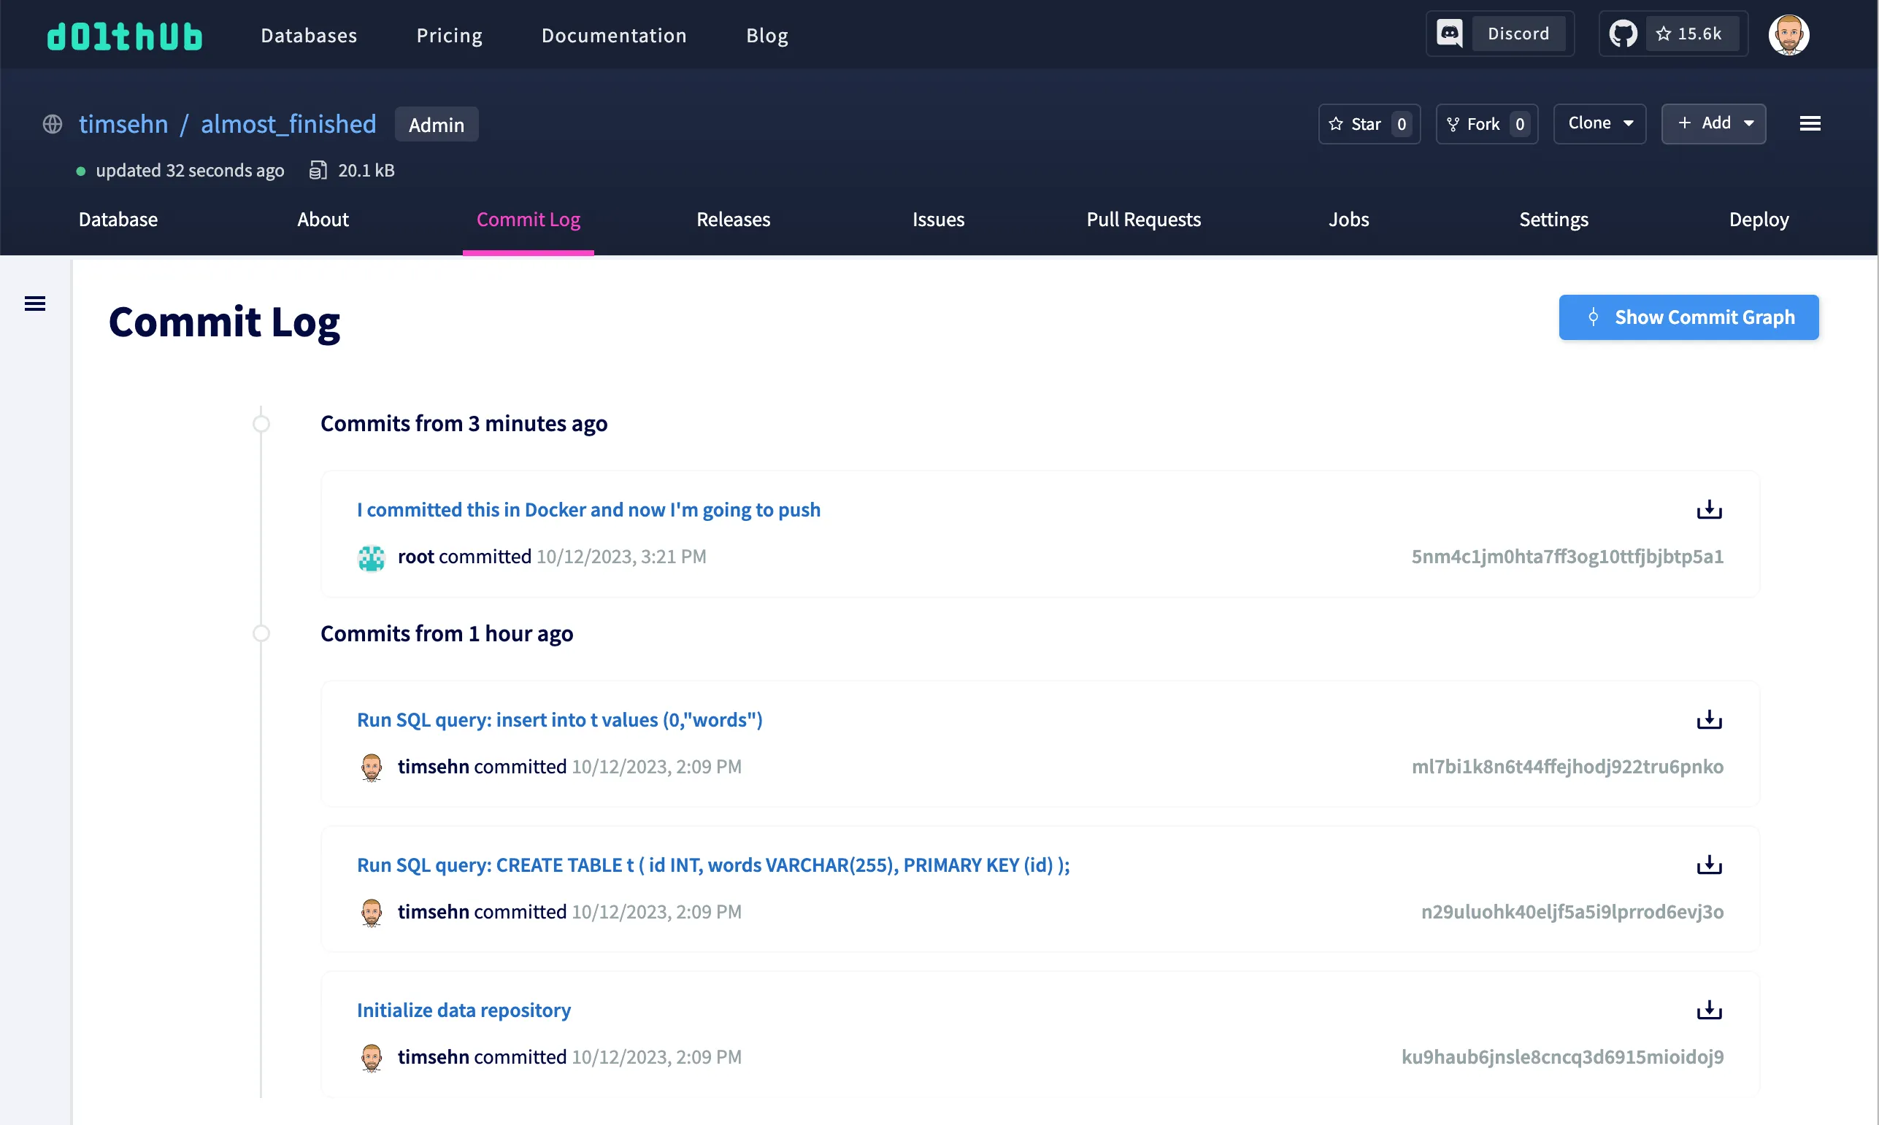This screenshot has width=1879, height=1125.
Task: Toggle the left sidebar panel open
Action: [x=35, y=304]
